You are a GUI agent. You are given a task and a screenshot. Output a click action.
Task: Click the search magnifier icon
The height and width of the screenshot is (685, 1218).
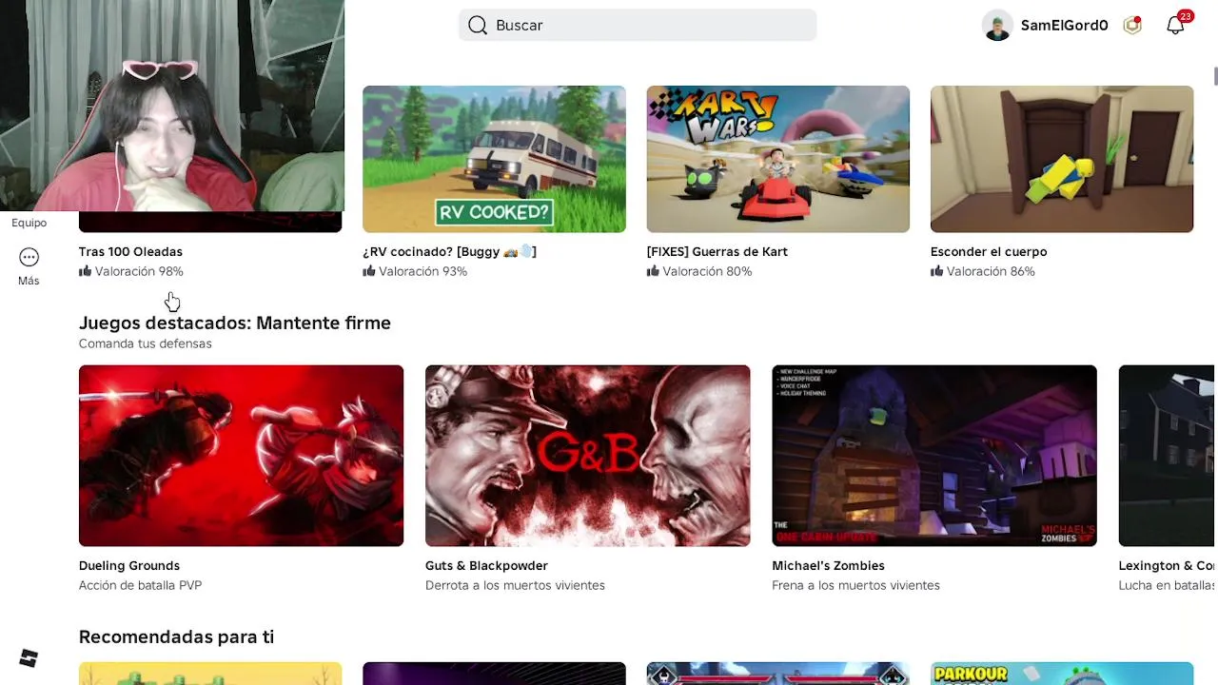[x=478, y=26]
